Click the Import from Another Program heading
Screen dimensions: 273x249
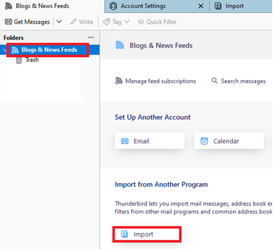tap(161, 184)
